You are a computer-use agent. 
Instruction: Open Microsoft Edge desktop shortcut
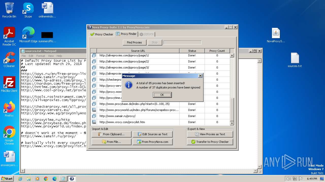[28, 35]
